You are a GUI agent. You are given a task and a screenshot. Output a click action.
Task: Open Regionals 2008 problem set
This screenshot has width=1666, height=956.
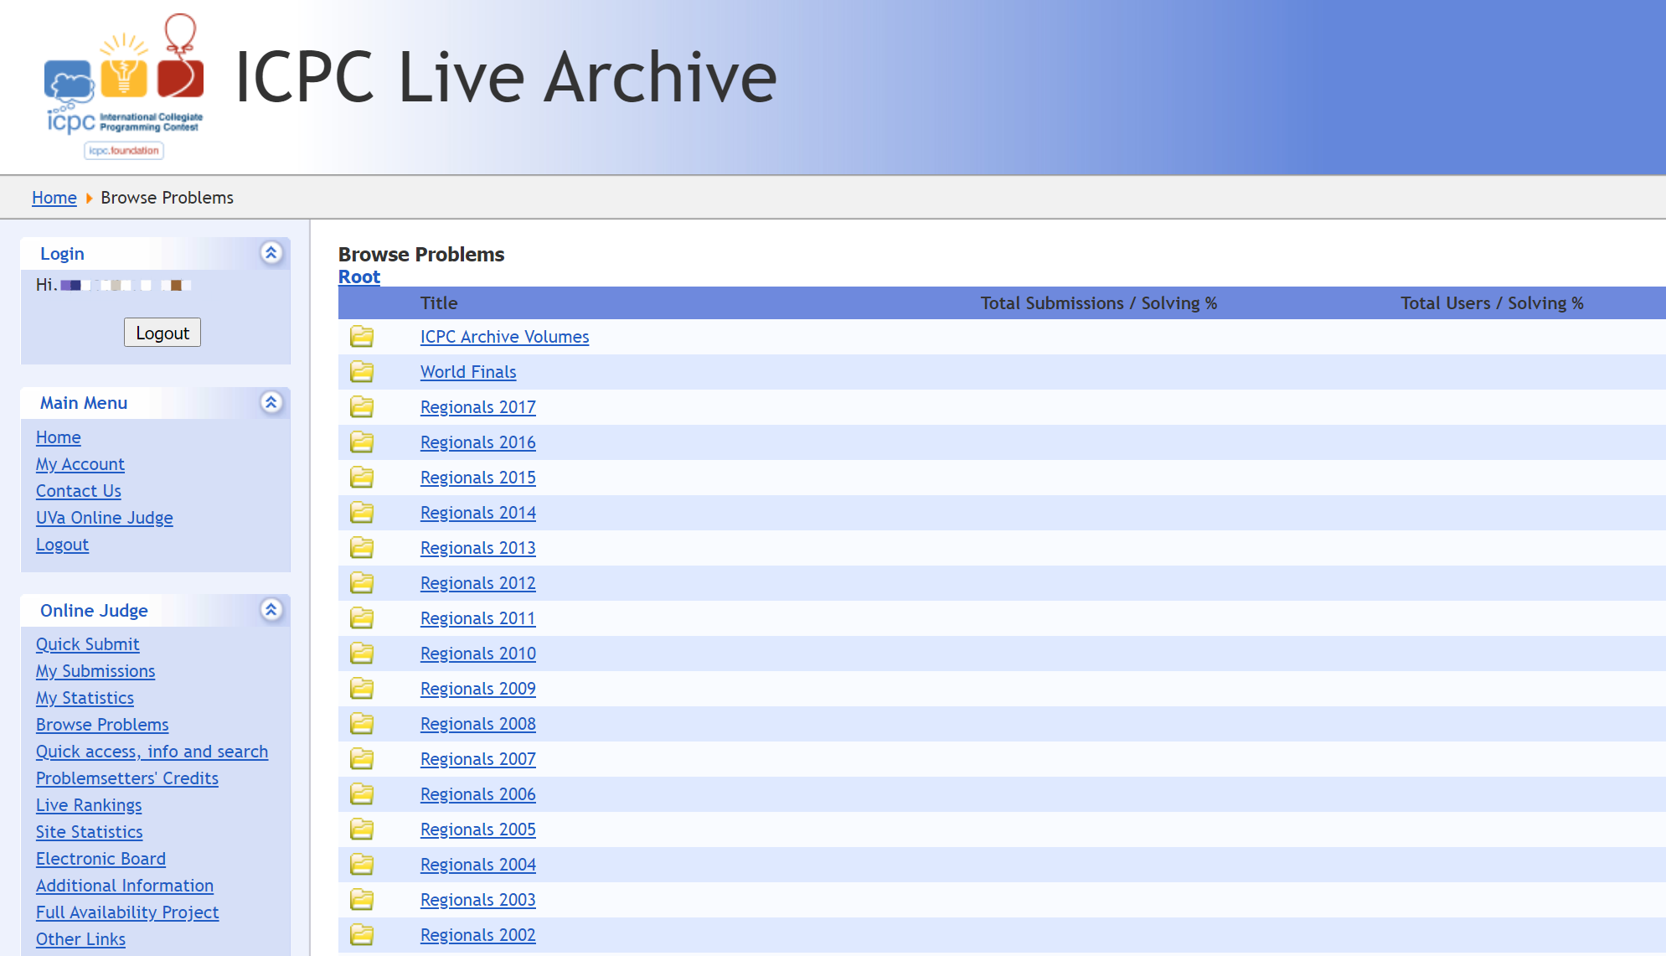tap(477, 724)
